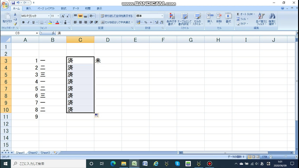
Task: Open the Name Box dropdown arrow
Action: pyautogui.click(x=37, y=33)
